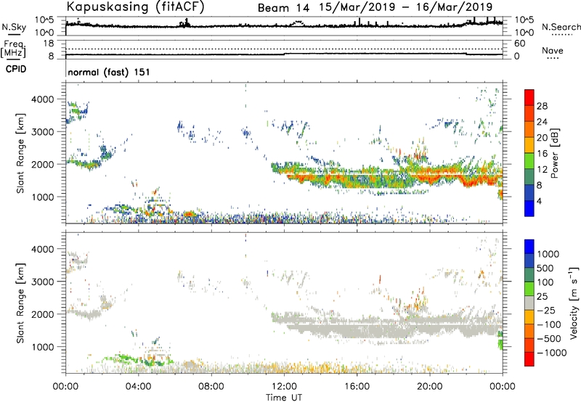This screenshot has height=402, width=581.
Task: Pick the blue bottom segment of Power colorbar
Action: coord(529,208)
